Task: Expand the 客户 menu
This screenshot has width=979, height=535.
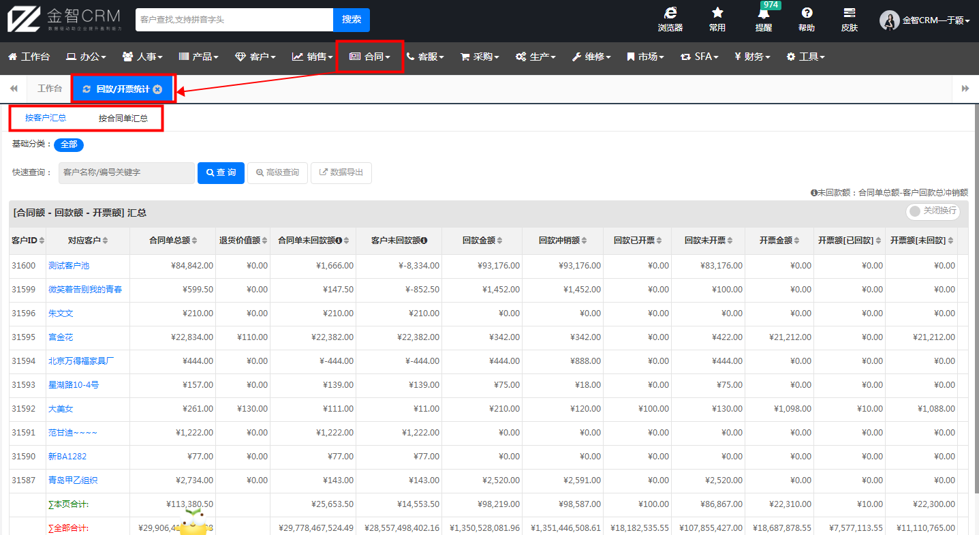Action: click(255, 57)
